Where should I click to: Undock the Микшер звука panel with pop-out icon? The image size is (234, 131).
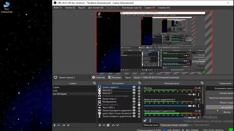click(202, 83)
